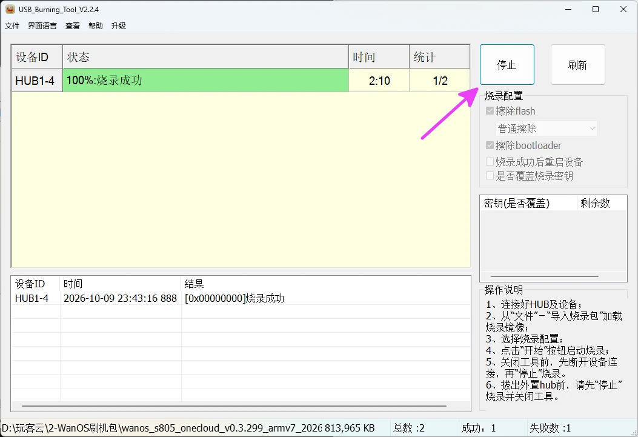Click the 时间 column header in device table
638x437 pixels.
[x=379, y=56]
